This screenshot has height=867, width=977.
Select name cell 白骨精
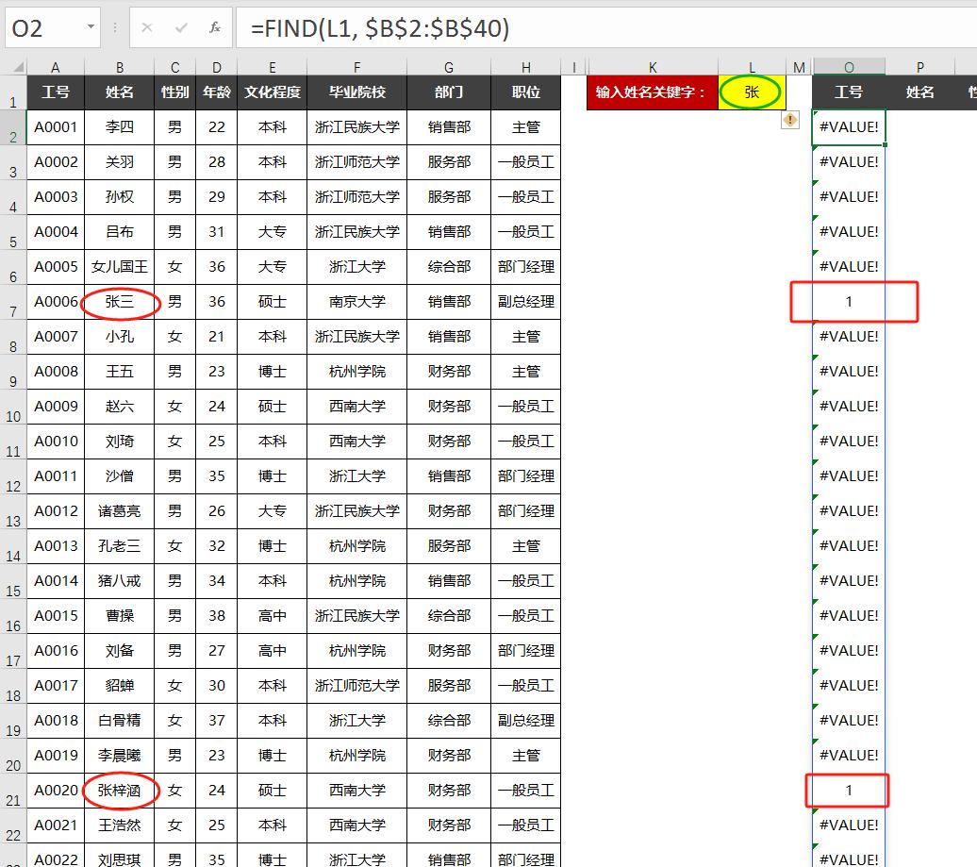(x=119, y=721)
